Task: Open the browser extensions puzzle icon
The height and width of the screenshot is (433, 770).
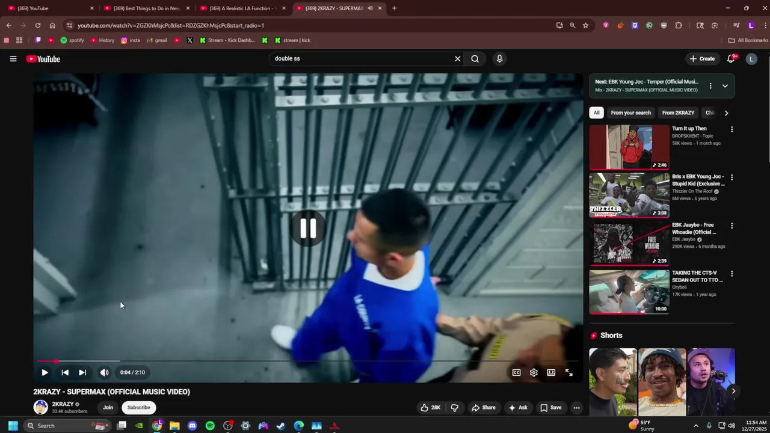Action: click(x=679, y=25)
